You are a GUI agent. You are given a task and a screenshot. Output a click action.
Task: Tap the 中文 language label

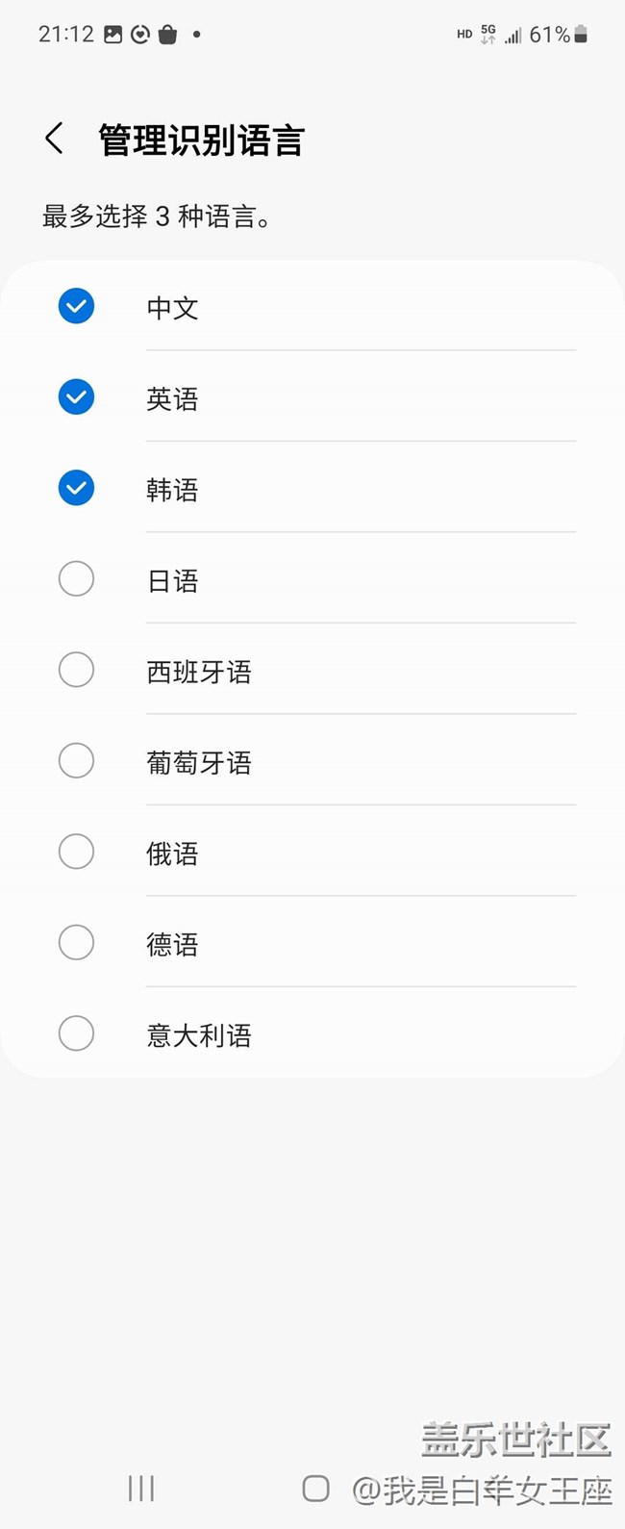point(172,308)
